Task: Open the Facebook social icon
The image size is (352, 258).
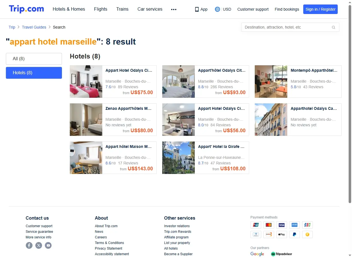Action: (29, 245)
